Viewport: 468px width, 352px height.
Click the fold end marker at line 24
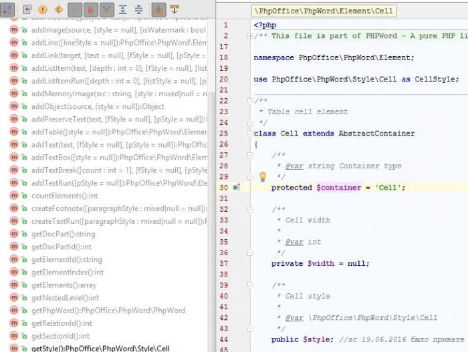(x=250, y=123)
